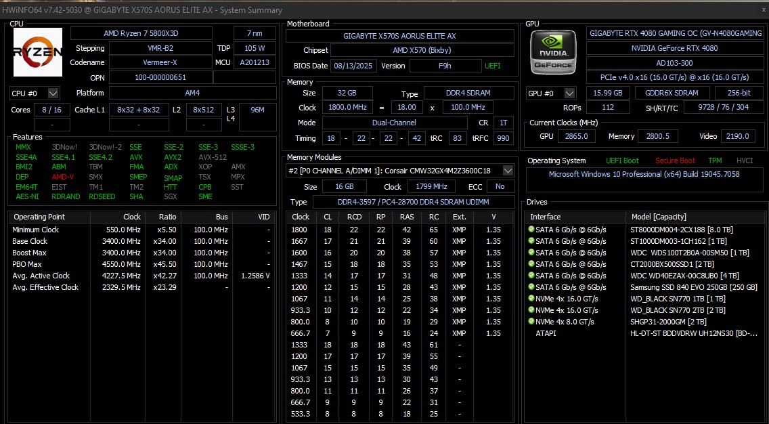Click status icon for WDC WD40EZAX drive
The width and height of the screenshot is (769, 424).
(x=531, y=275)
